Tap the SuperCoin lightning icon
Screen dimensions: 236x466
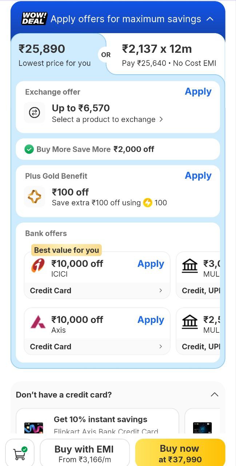pos(147,203)
